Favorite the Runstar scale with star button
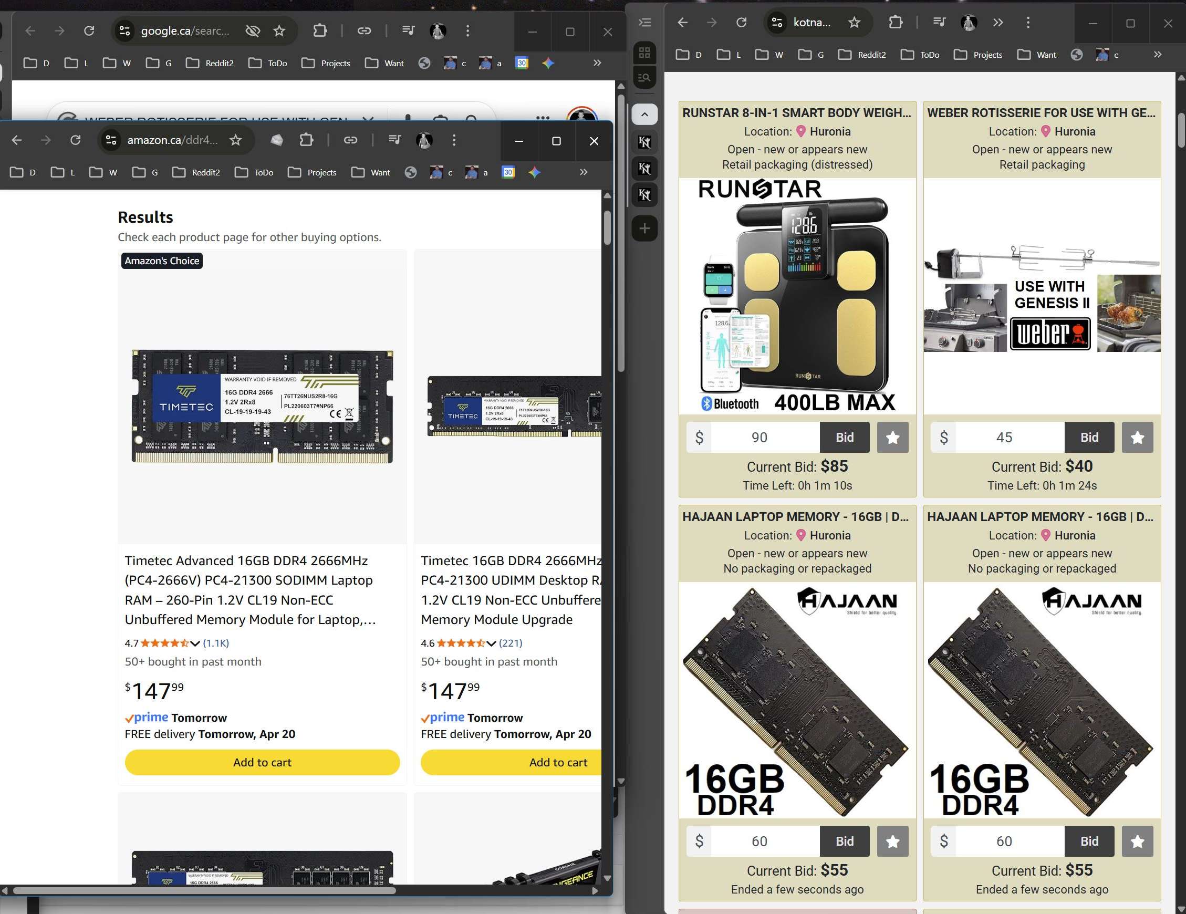This screenshot has width=1186, height=914. 892,437
